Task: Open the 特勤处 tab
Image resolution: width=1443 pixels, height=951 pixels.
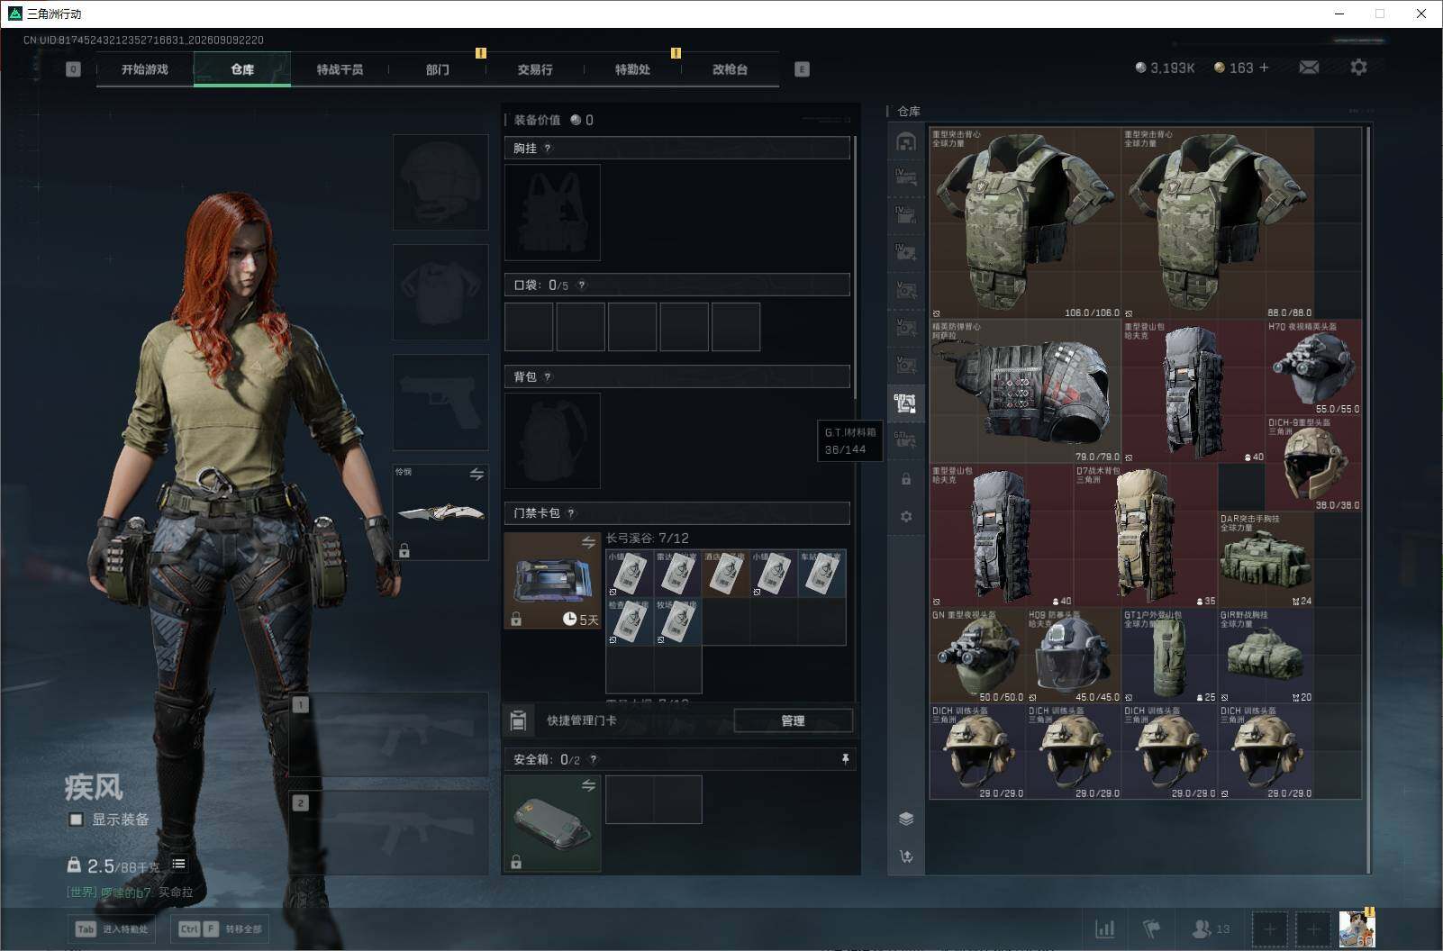Action: click(x=632, y=69)
